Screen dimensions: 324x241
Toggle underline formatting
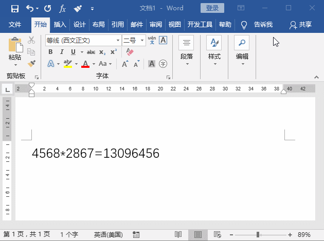coord(73,52)
